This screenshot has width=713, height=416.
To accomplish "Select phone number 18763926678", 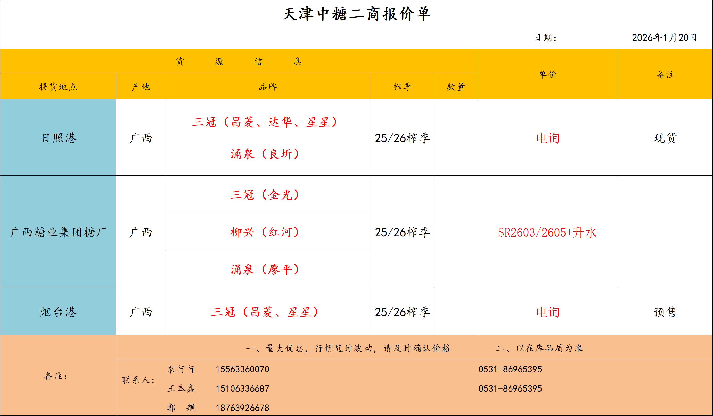I will point(242,408).
